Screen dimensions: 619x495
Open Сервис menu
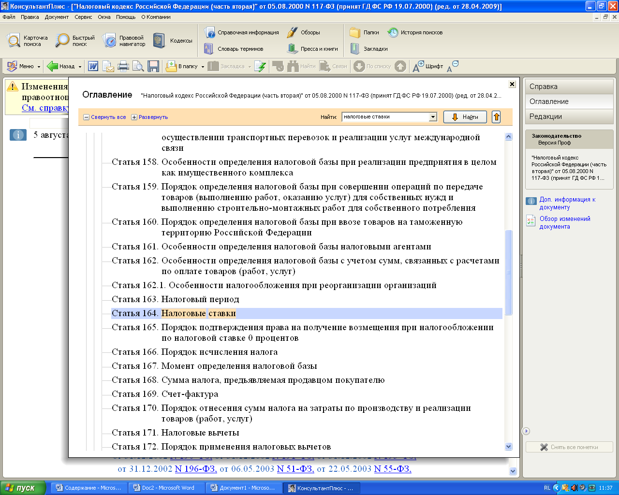point(83,17)
